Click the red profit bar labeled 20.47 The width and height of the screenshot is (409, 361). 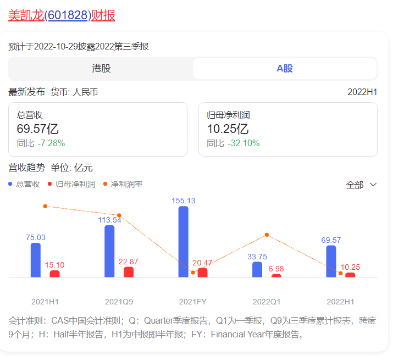pos(203,273)
